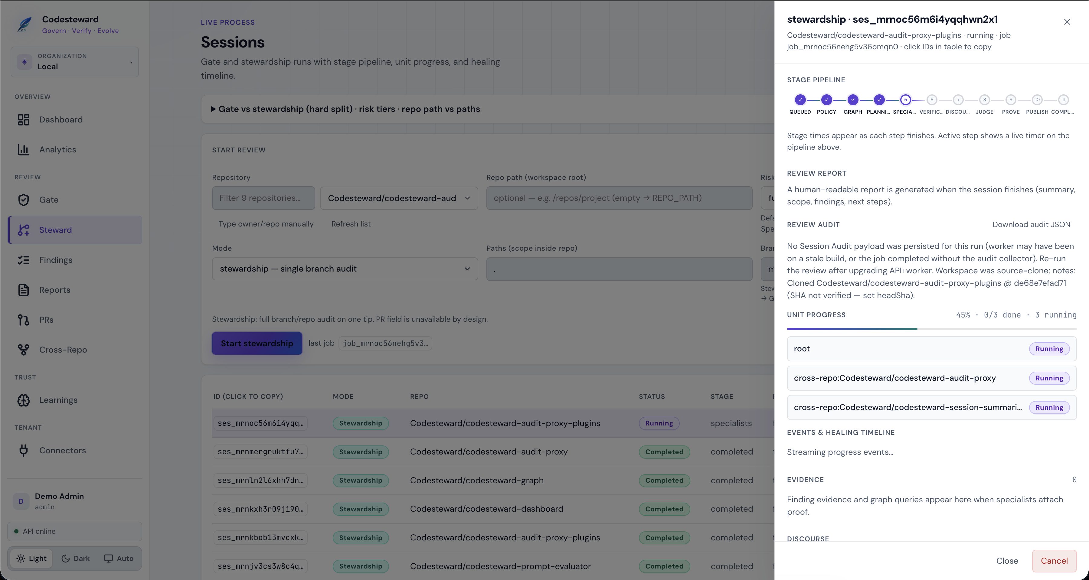
Task: Close the session detail panel with X
Action: tap(1067, 22)
